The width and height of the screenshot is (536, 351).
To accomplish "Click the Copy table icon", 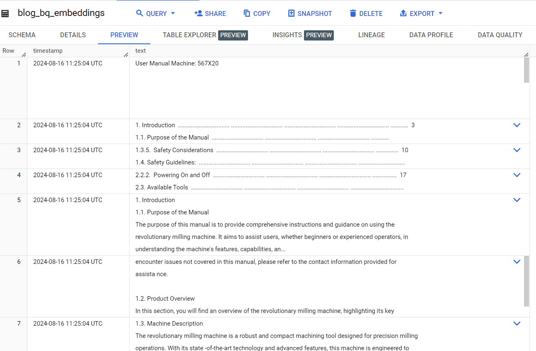I will click(x=248, y=13).
